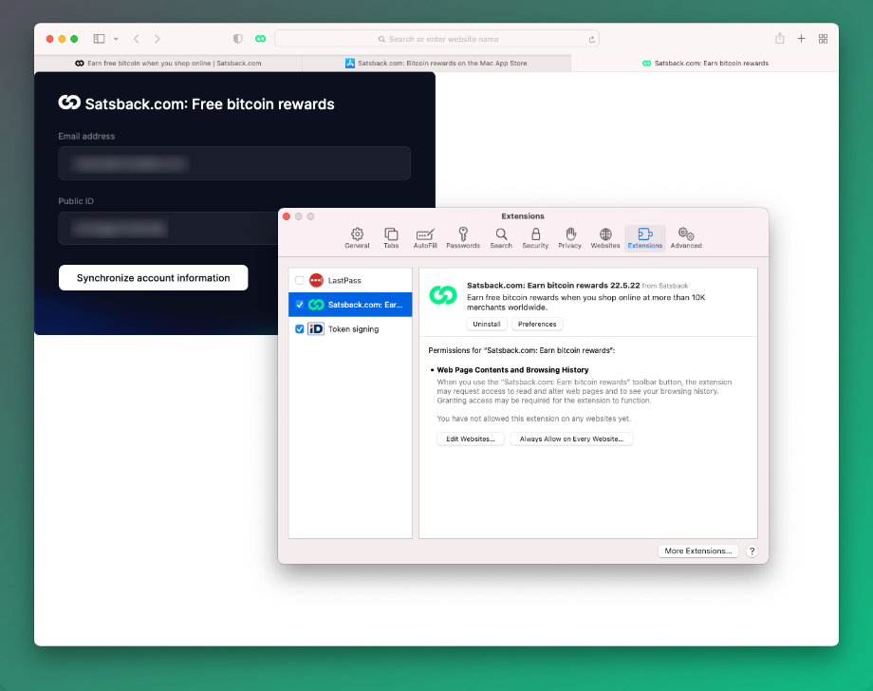Go forward with the forward arrow

157,39
